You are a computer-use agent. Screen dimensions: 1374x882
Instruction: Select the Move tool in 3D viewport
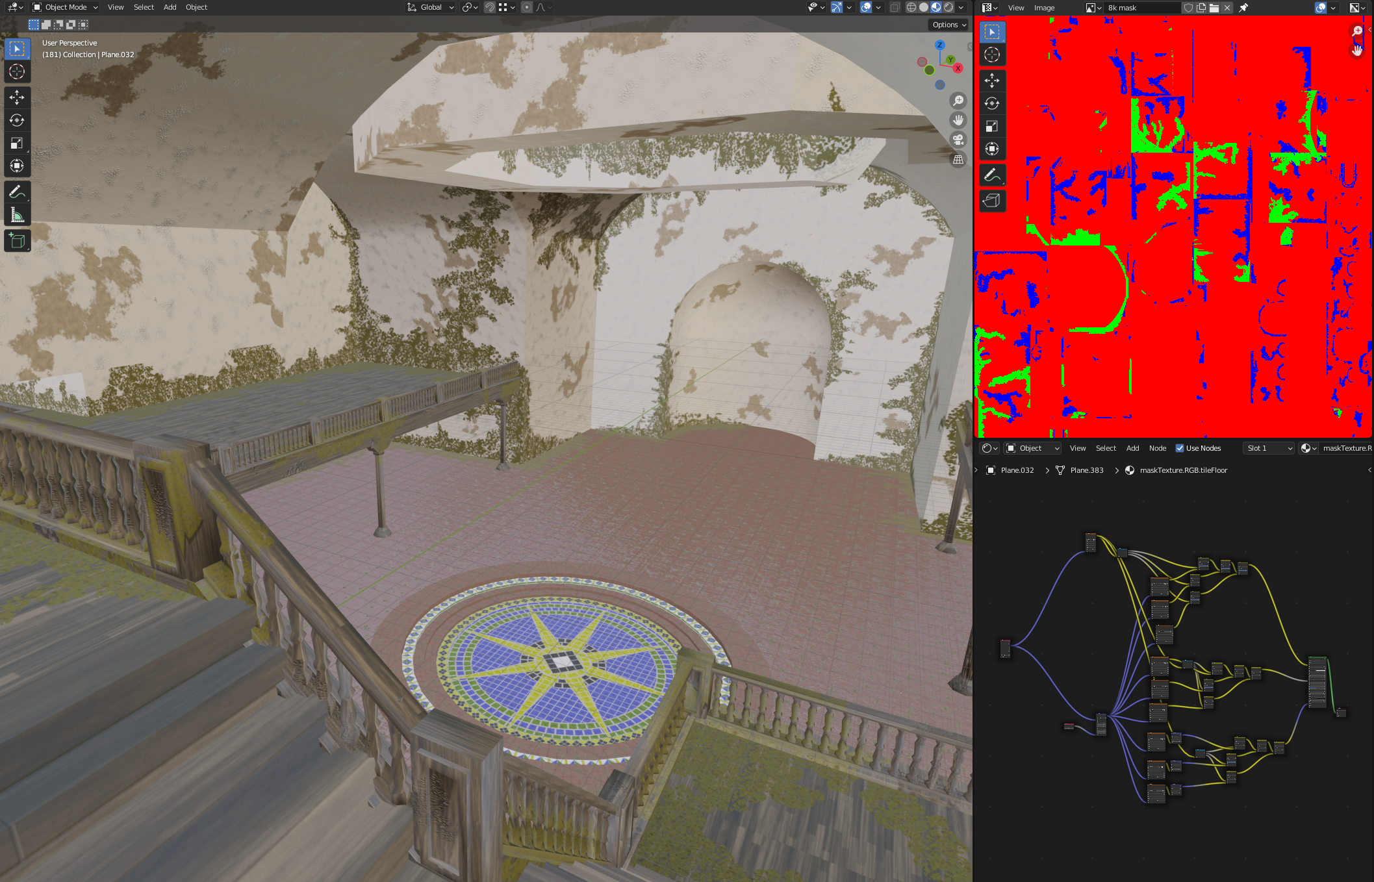point(17,97)
